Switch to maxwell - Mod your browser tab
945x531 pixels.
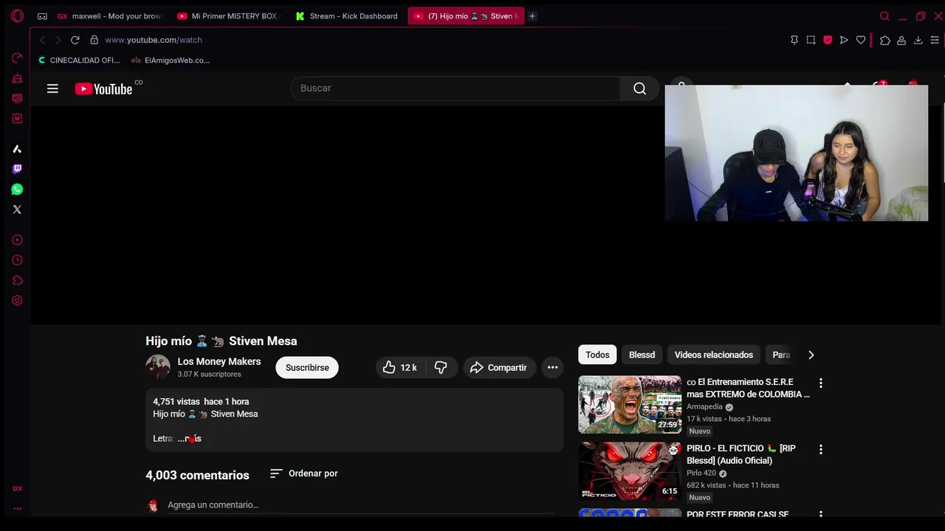coord(110,15)
